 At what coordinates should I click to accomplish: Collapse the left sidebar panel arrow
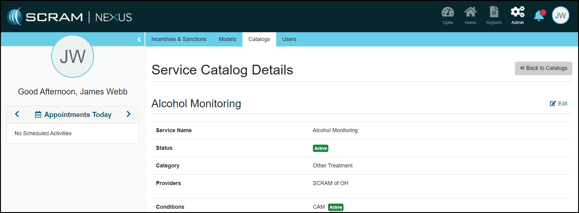(x=139, y=40)
